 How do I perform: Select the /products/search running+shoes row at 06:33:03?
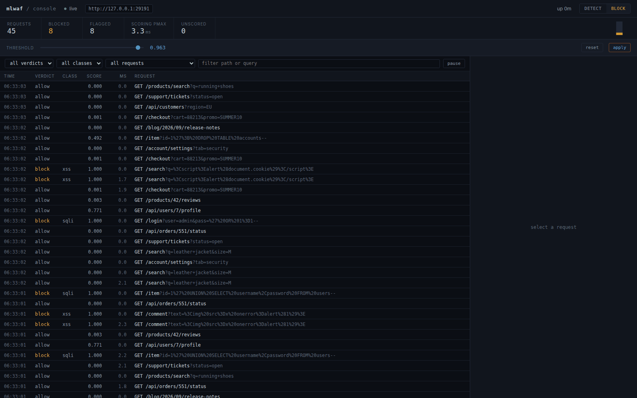coord(235,86)
